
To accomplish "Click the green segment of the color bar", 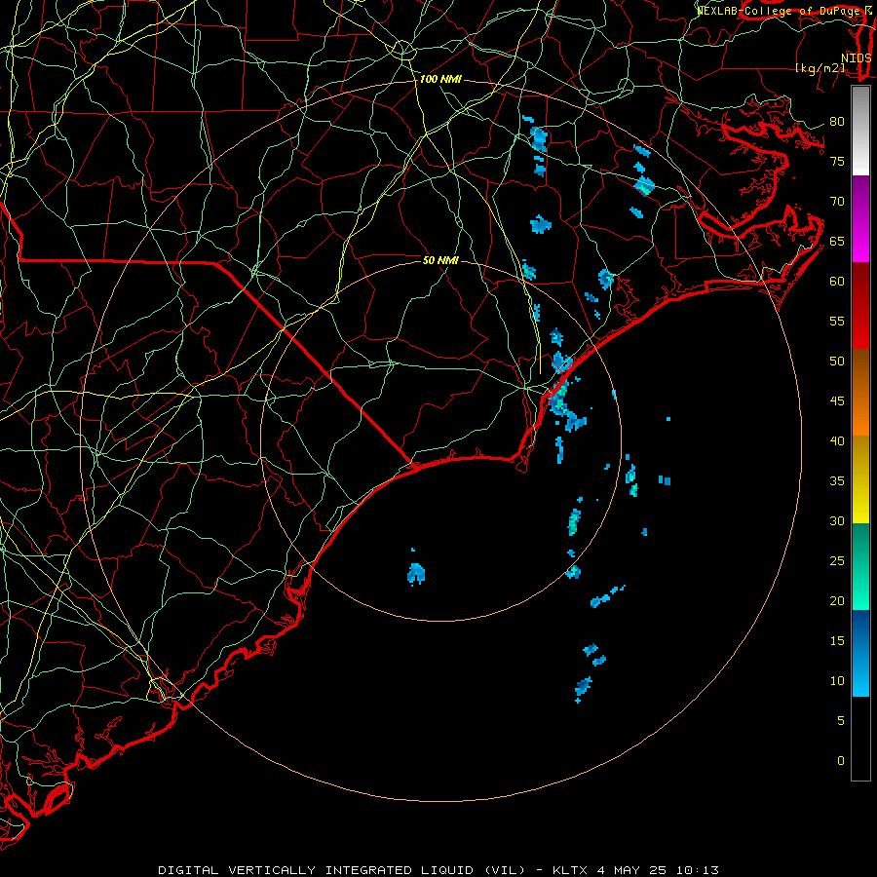I will [860, 566].
